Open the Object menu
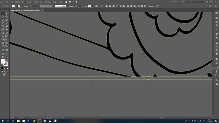Viewport: 219px width, 123px height. [x=17, y=2]
